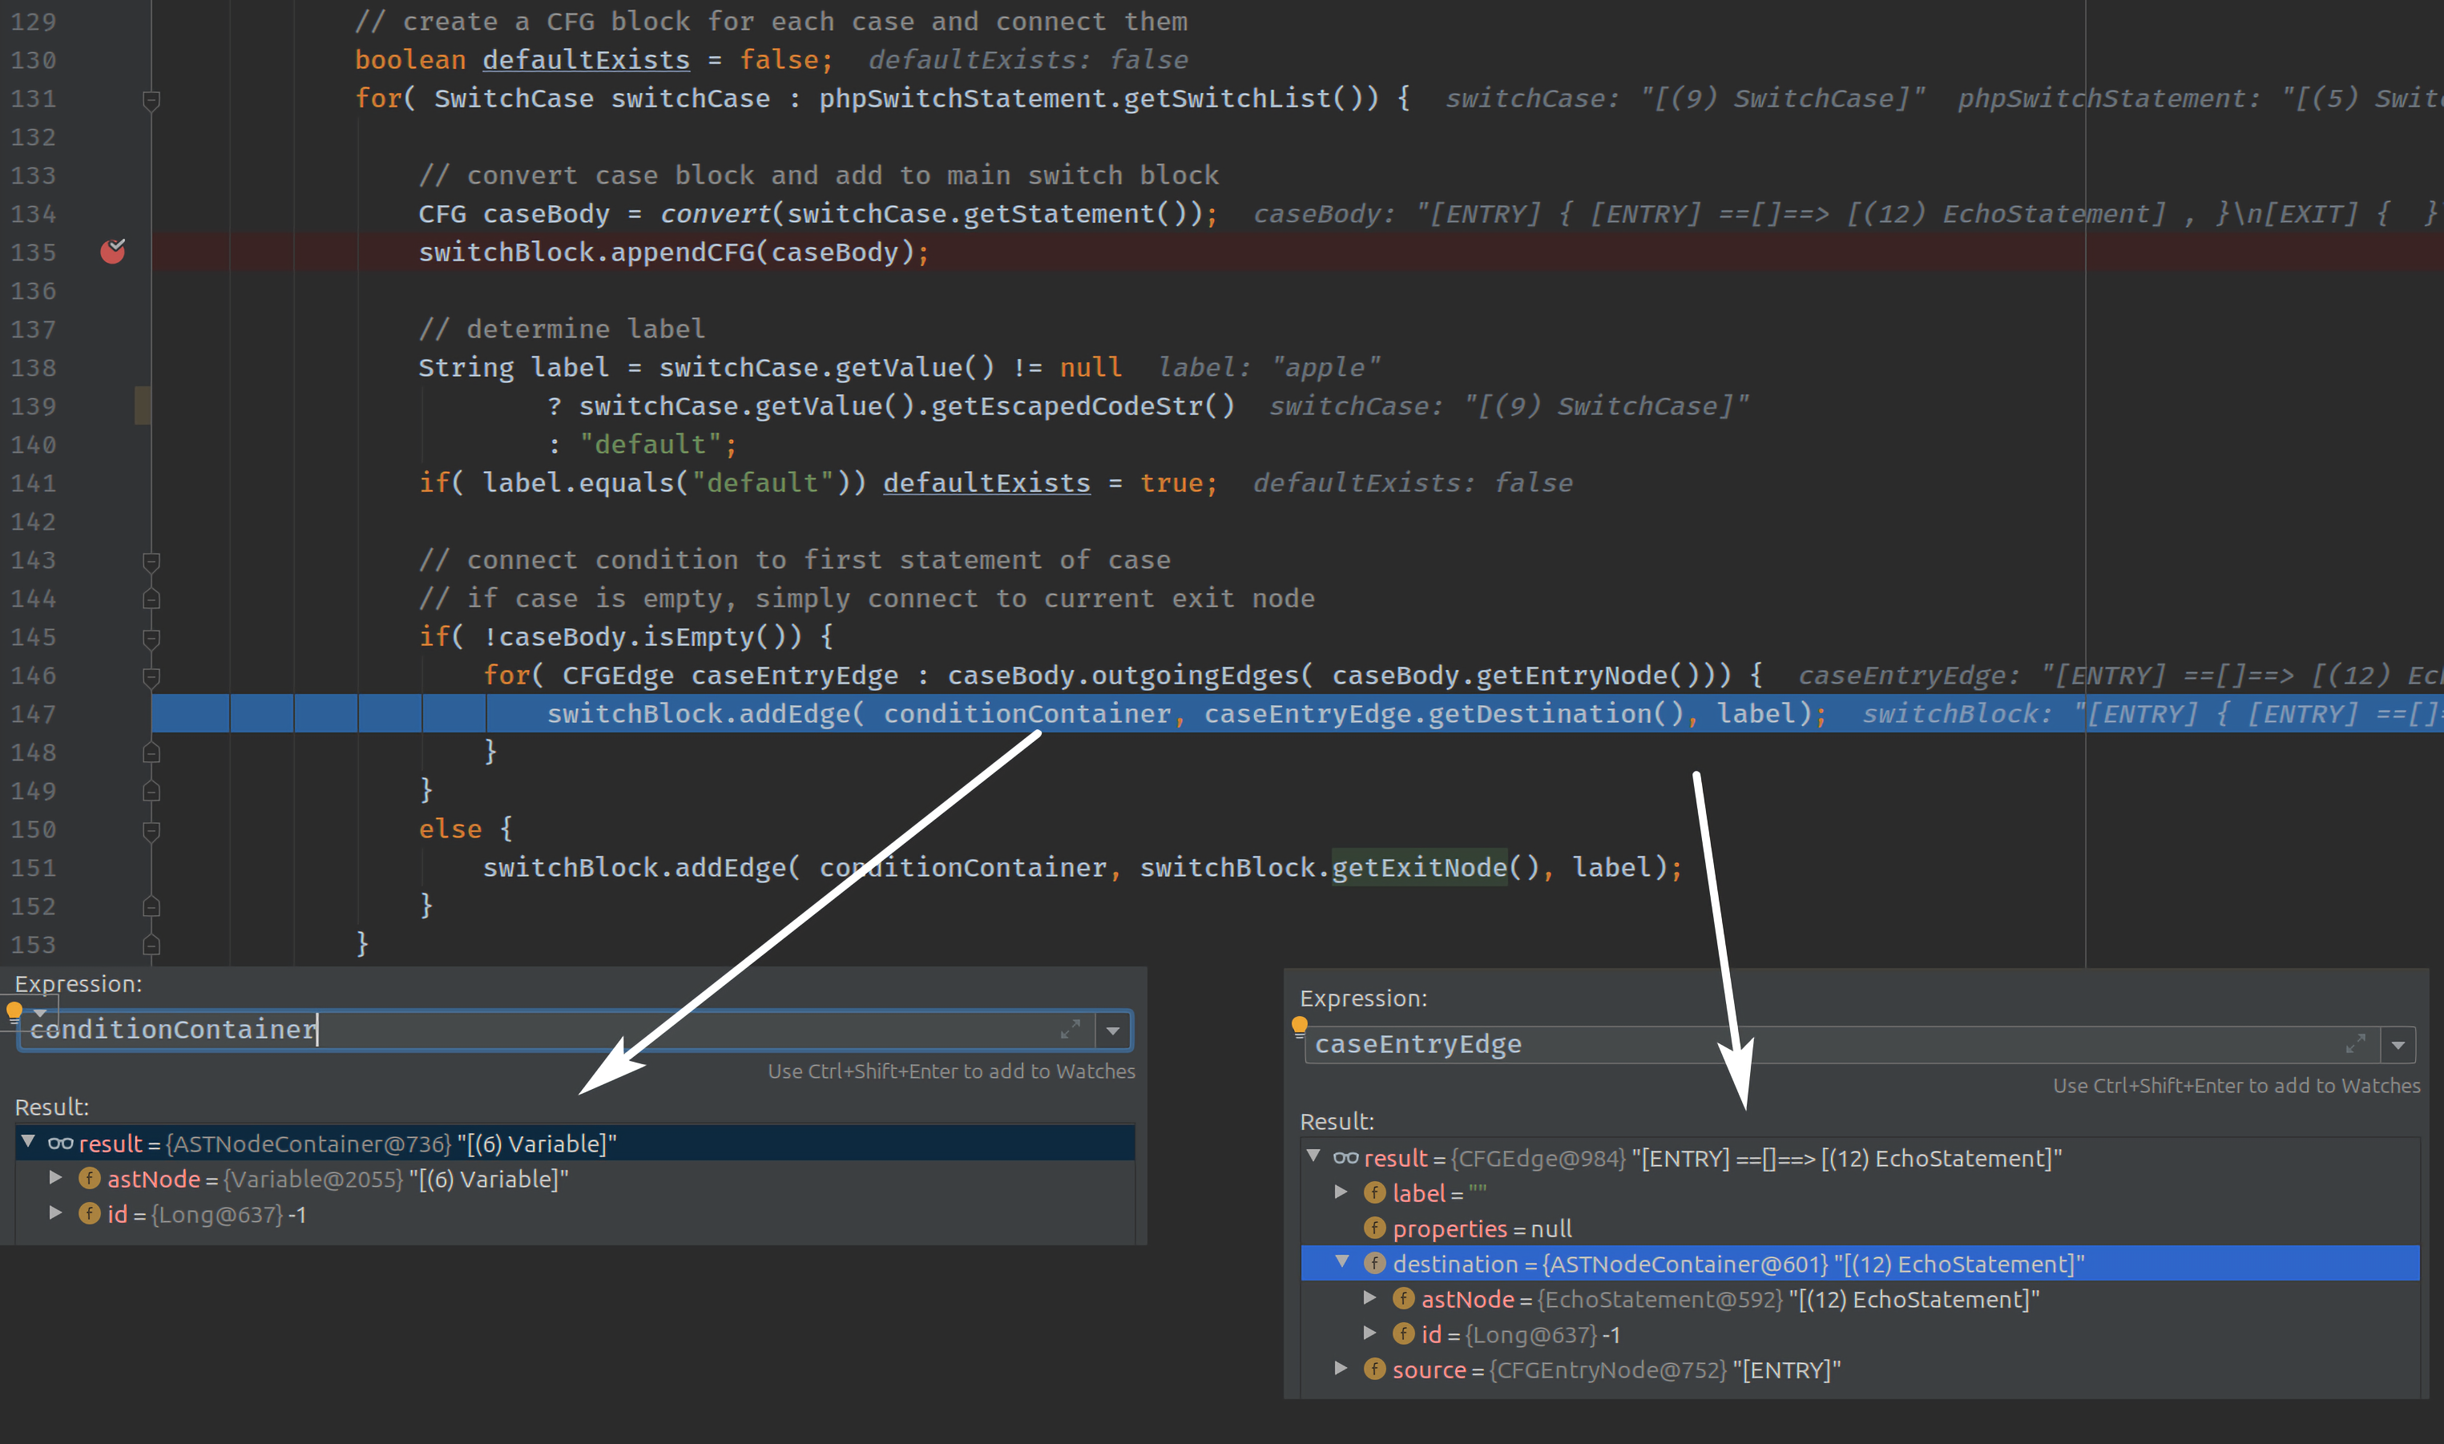
Task: Collapse the CFGEdge@984 result node
Action: coord(1313,1156)
